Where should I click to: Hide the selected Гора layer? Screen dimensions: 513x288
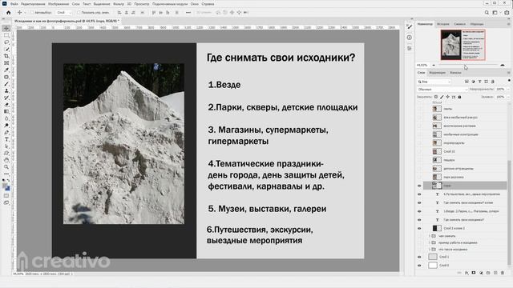419,186
